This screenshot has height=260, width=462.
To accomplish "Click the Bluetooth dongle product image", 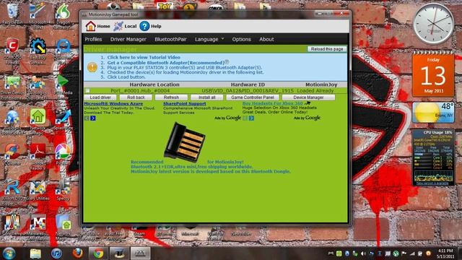I will (x=185, y=142).
